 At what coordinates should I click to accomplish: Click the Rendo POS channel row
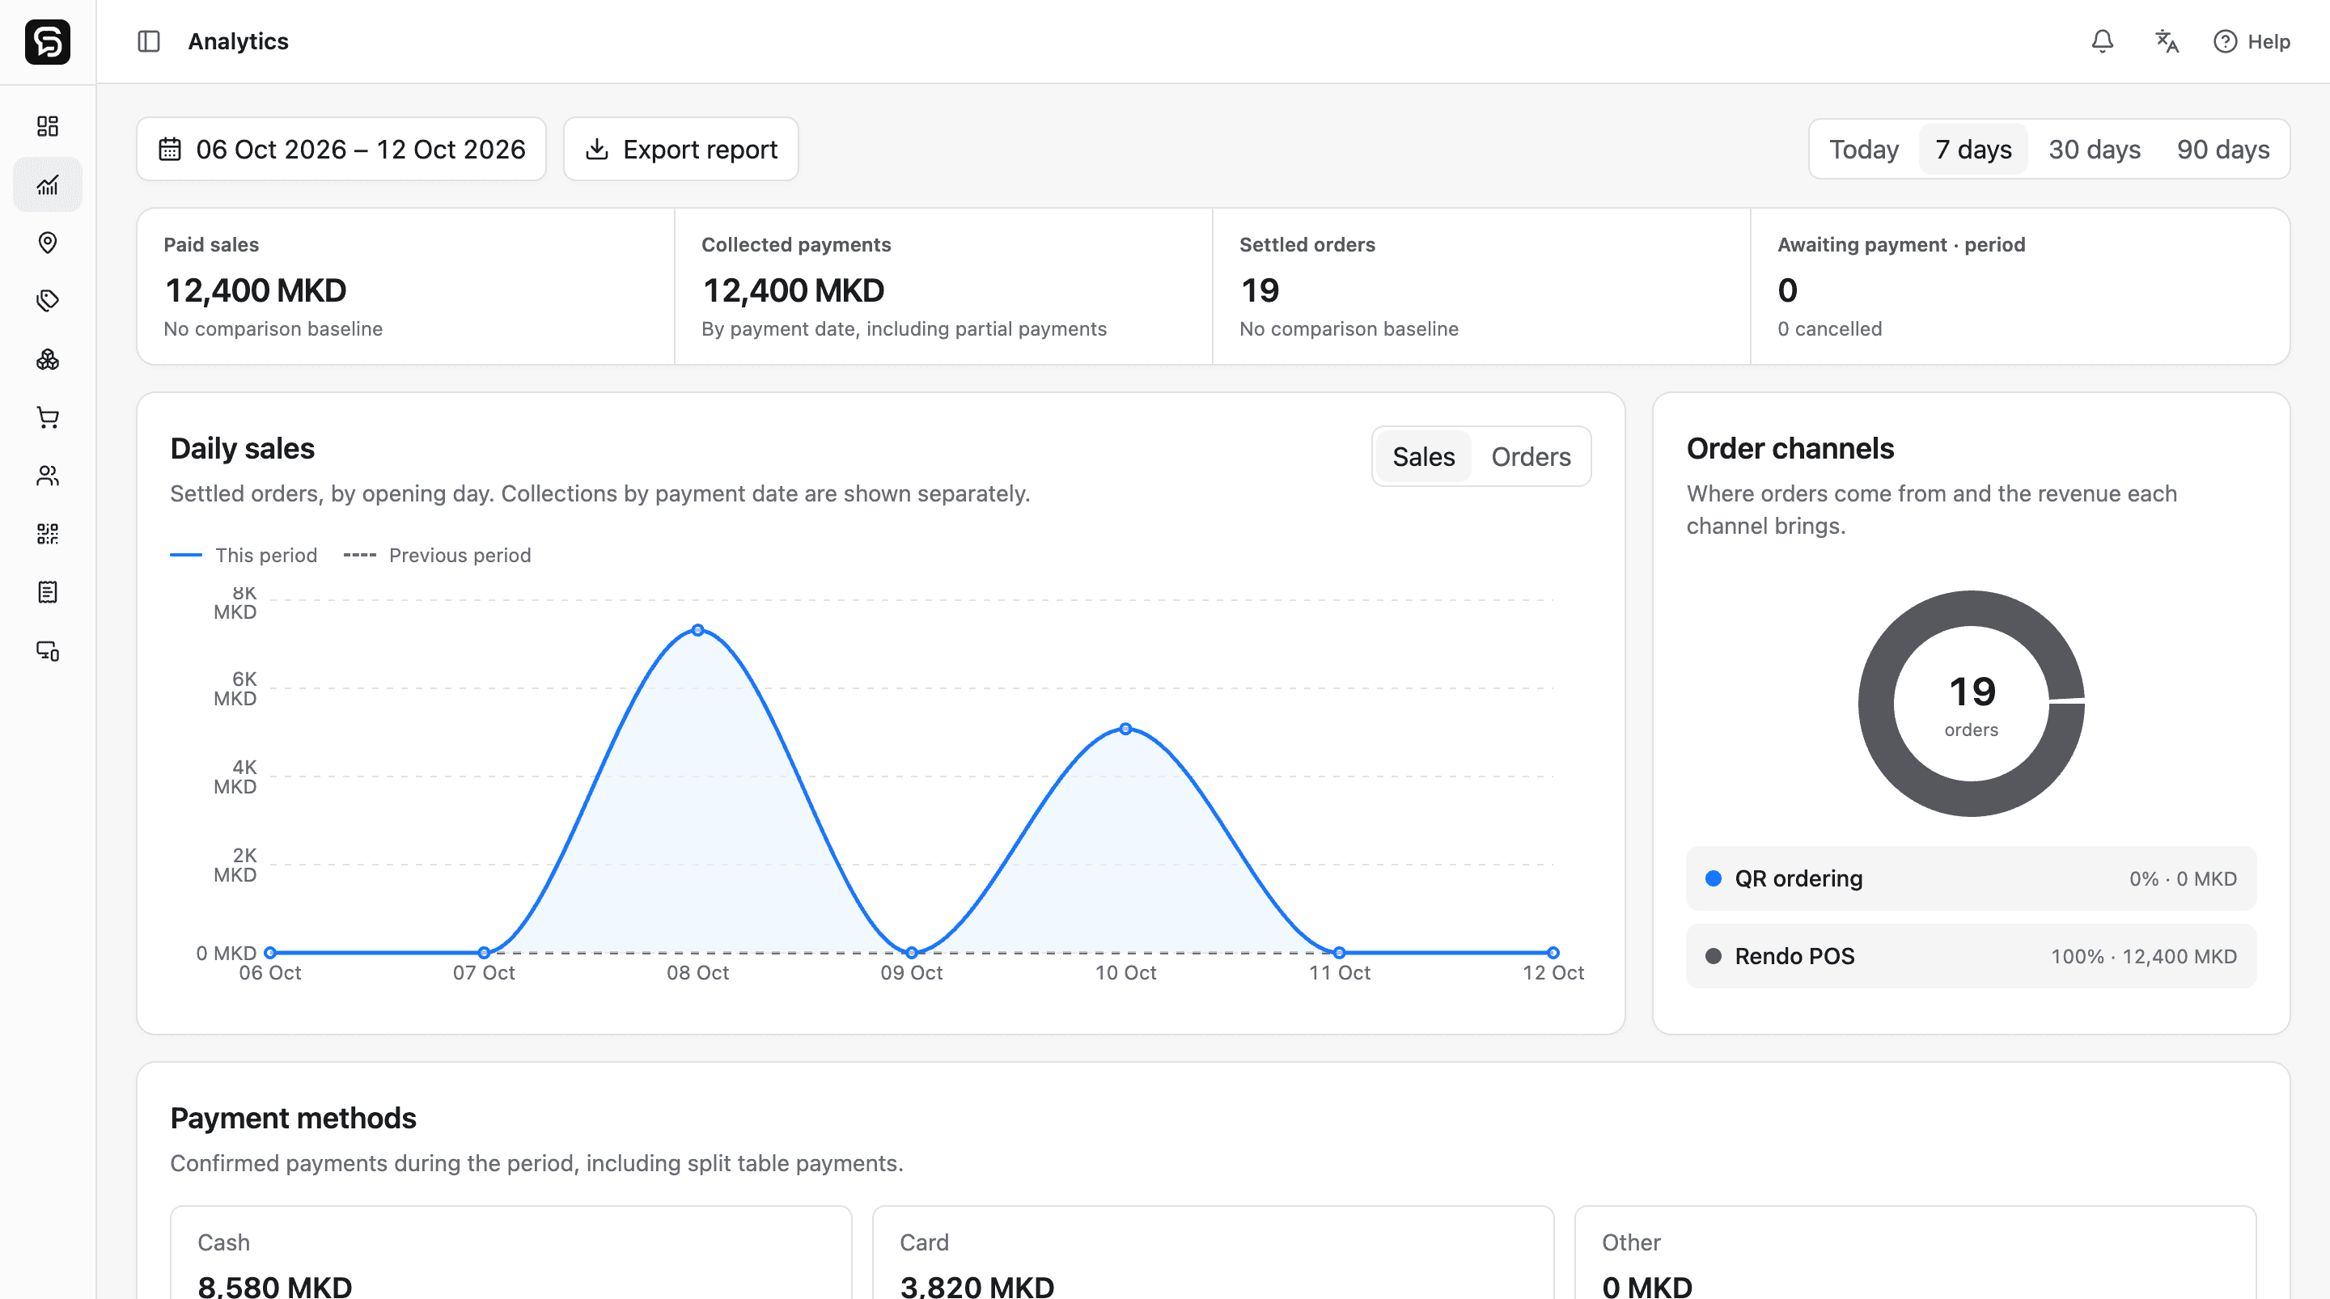tap(1971, 956)
